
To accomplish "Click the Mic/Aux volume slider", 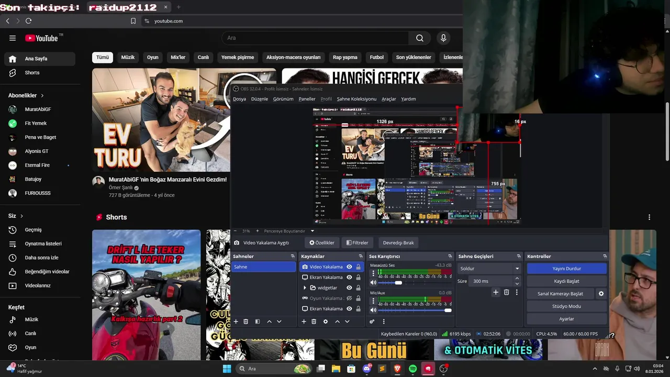I will click(415, 310).
